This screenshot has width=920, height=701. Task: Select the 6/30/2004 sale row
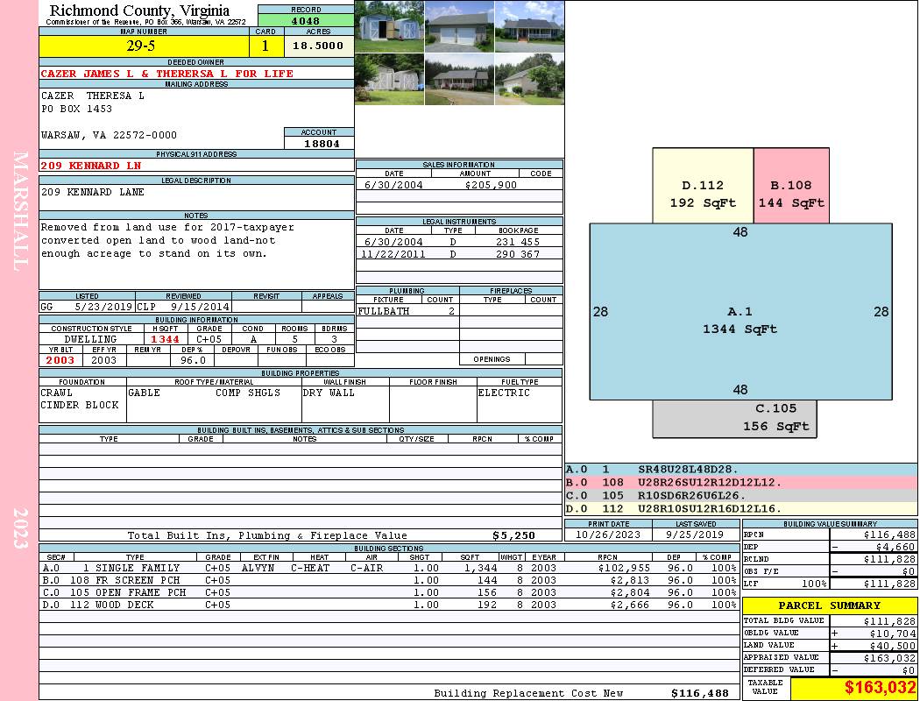[x=459, y=185]
